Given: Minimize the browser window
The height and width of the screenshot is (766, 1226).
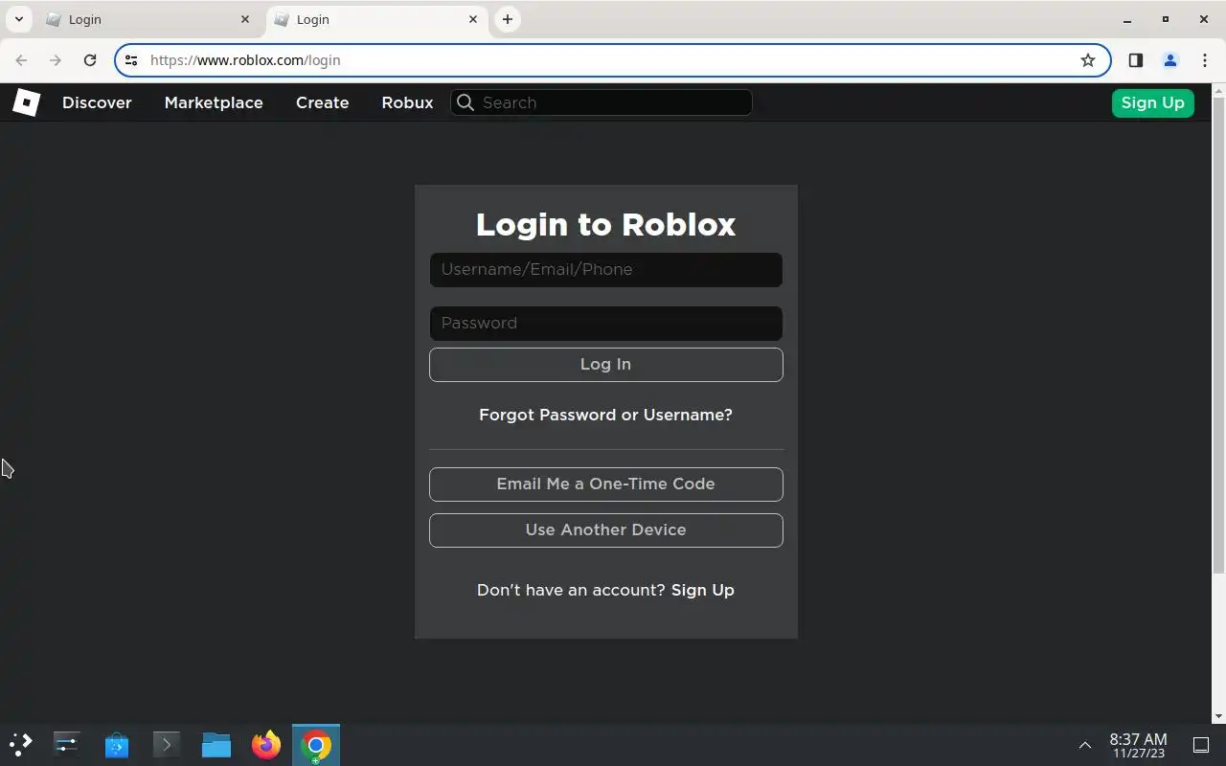Looking at the screenshot, I should [1127, 19].
